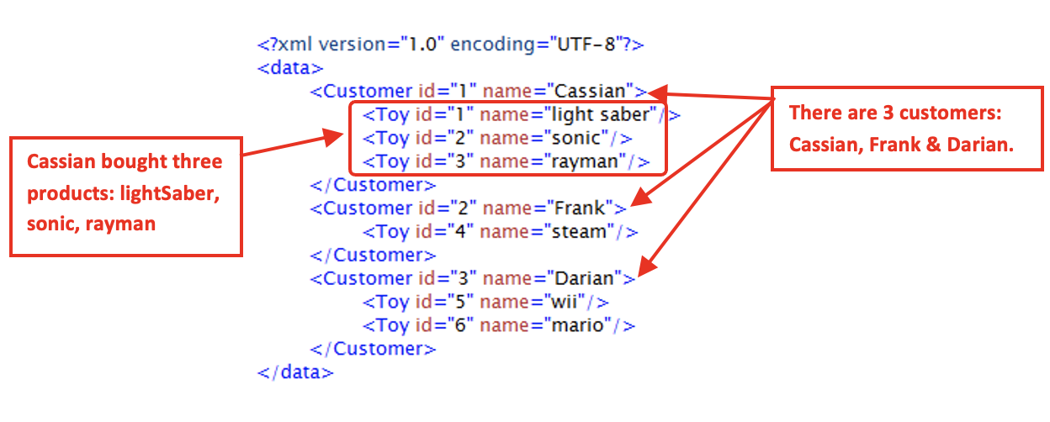The image size is (1050, 422).
Task: Click the name value "Frank" in quotes
Action: point(580,208)
